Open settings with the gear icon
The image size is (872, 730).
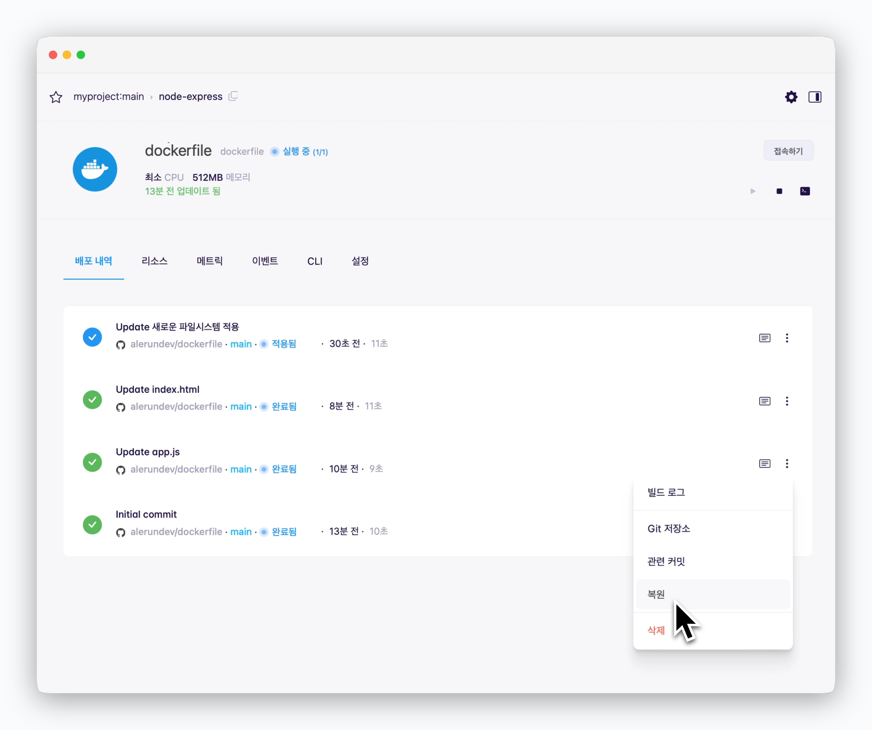point(791,97)
